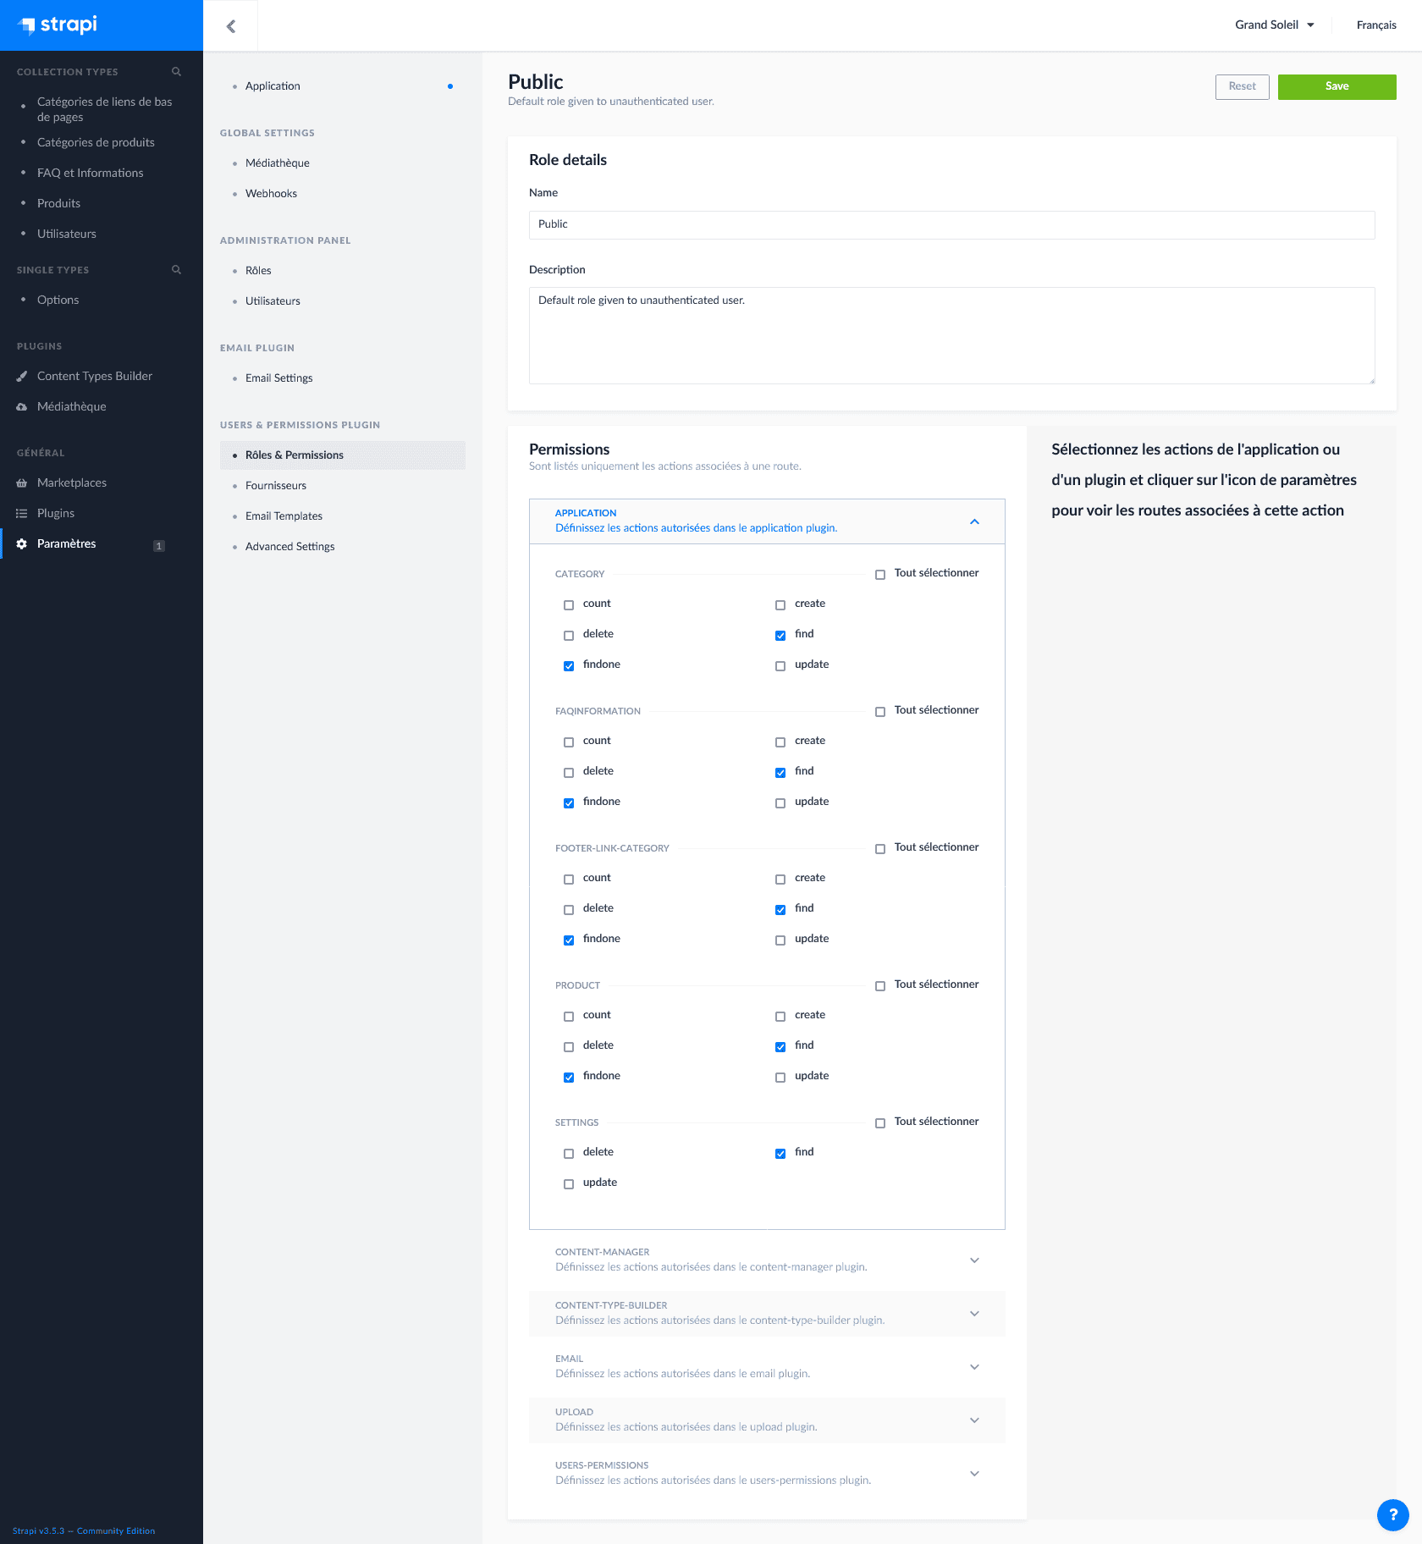1422x1544 pixels.
Task: Open FAQ et Informations collection
Action: click(90, 173)
